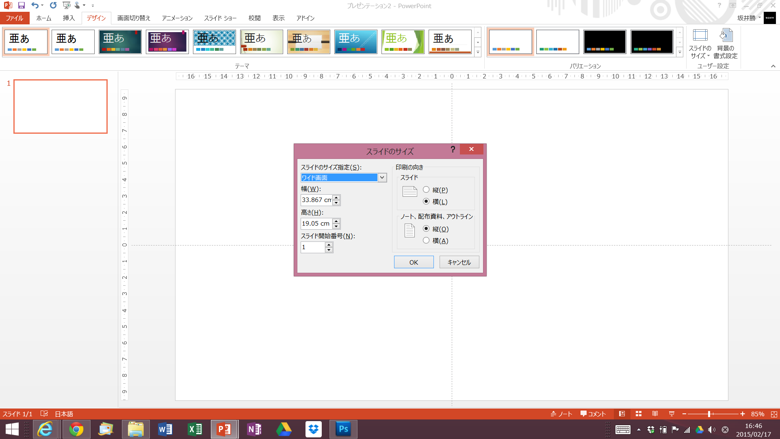Click the 85% zoom level
This screenshot has height=439, width=780.
coord(757,414)
